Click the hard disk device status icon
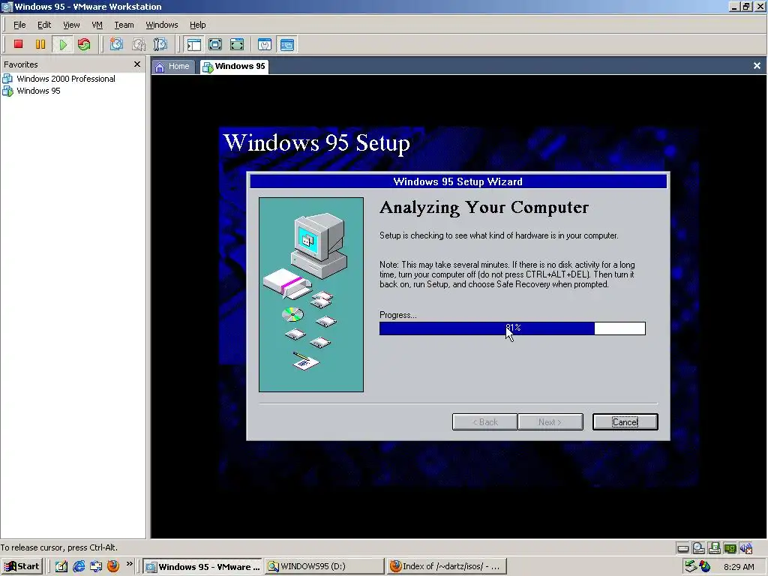The image size is (768, 576). coord(682,548)
